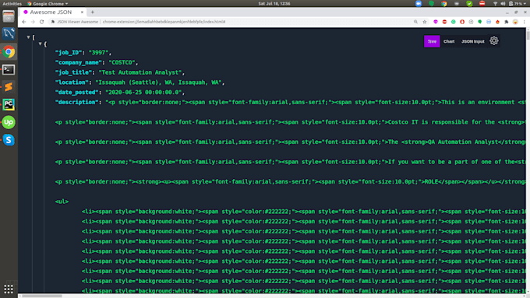The height and width of the screenshot is (298, 530).
Task: Click the horizontal scrollbar thumb
Action: (42, 296)
